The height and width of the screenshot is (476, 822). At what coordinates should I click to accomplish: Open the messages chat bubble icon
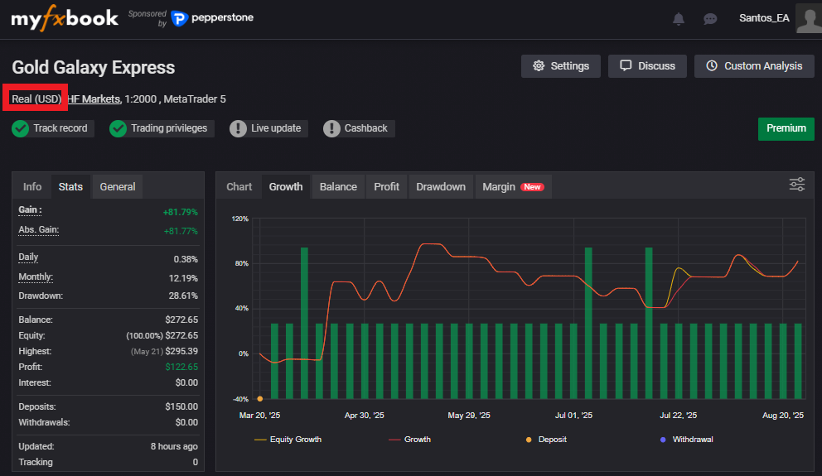coord(710,18)
